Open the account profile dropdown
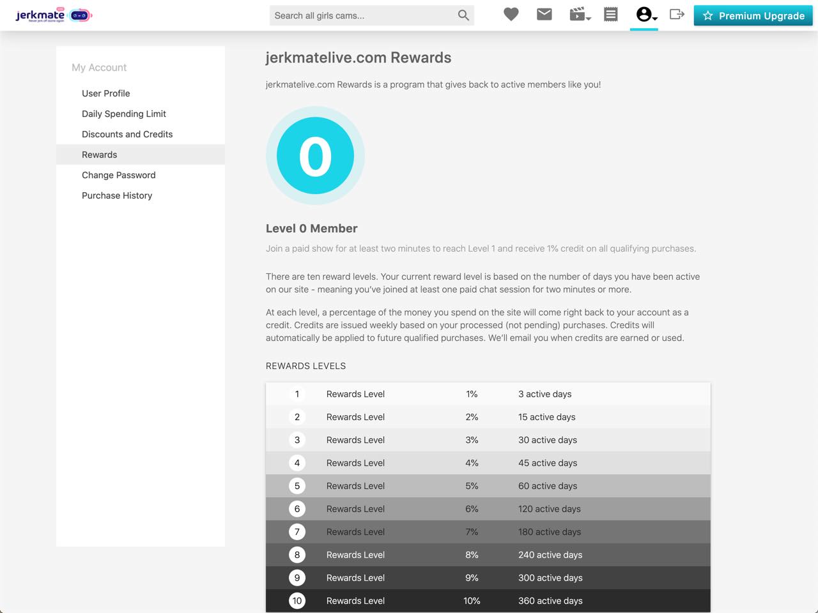 [x=646, y=14]
